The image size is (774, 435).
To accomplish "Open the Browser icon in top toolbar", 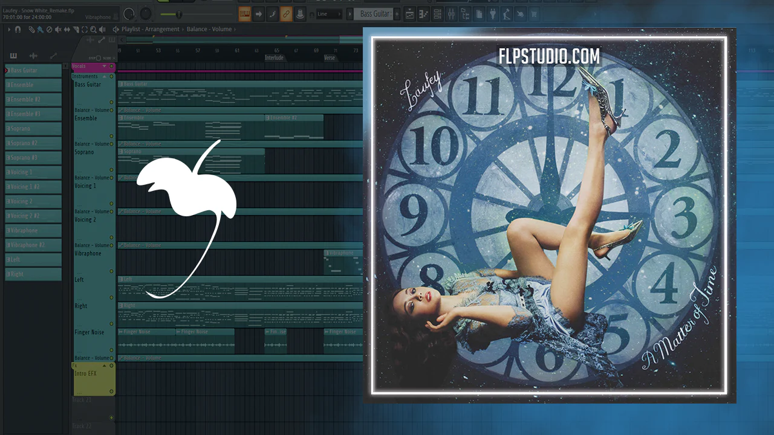I will pyautogui.click(x=466, y=14).
